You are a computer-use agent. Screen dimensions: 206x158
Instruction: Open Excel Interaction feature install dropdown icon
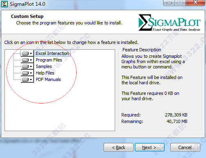pyautogui.click(x=27, y=53)
